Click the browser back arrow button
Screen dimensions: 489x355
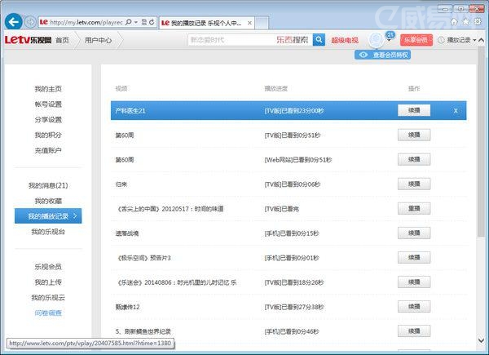pyautogui.click(x=13, y=20)
